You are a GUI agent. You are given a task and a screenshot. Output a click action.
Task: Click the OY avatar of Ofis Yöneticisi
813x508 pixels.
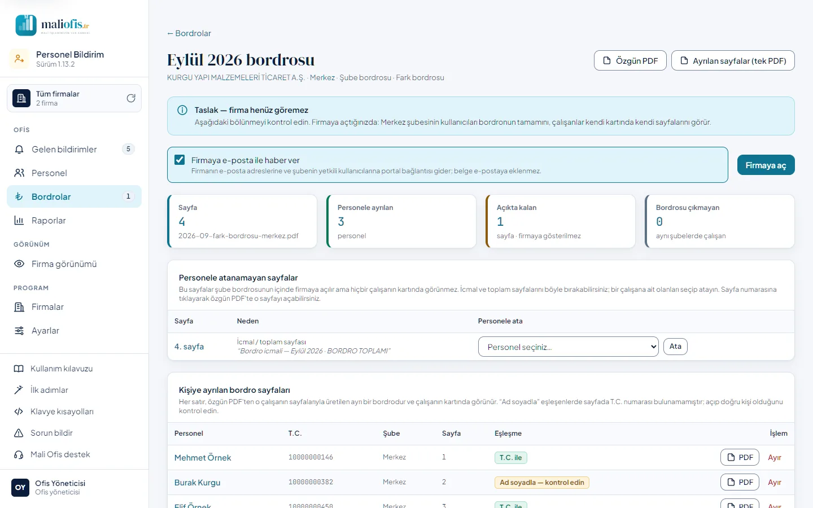pyautogui.click(x=20, y=488)
